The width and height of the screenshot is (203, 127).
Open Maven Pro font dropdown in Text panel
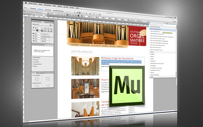coord(43,24)
